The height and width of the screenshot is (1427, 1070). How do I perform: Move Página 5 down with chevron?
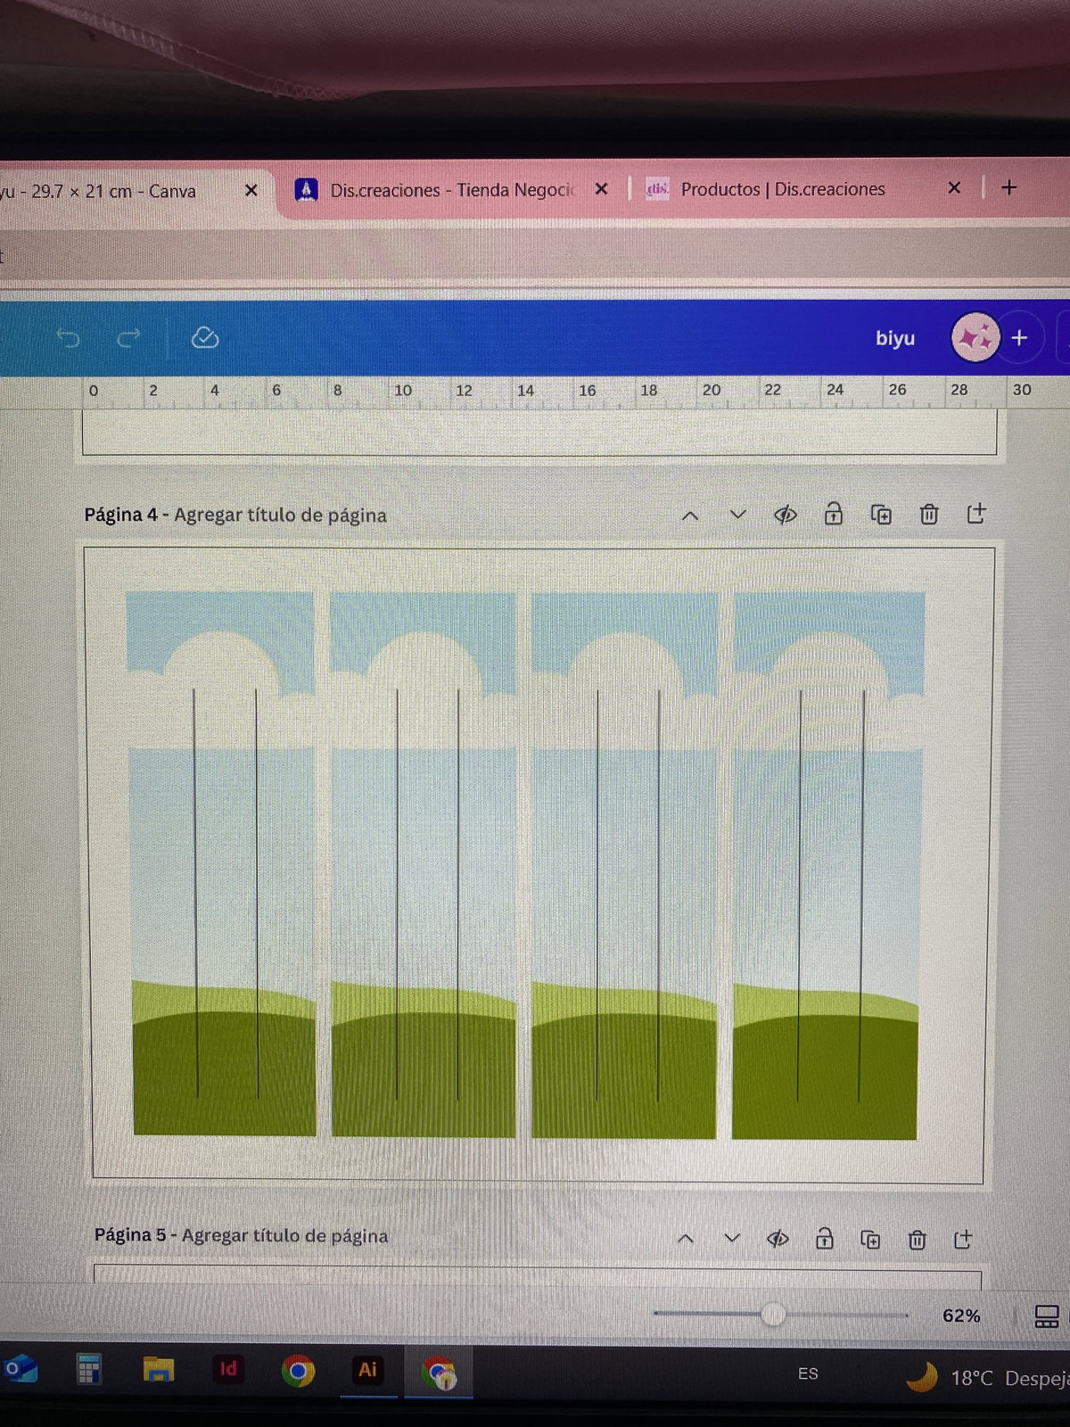[x=732, y=1239]
